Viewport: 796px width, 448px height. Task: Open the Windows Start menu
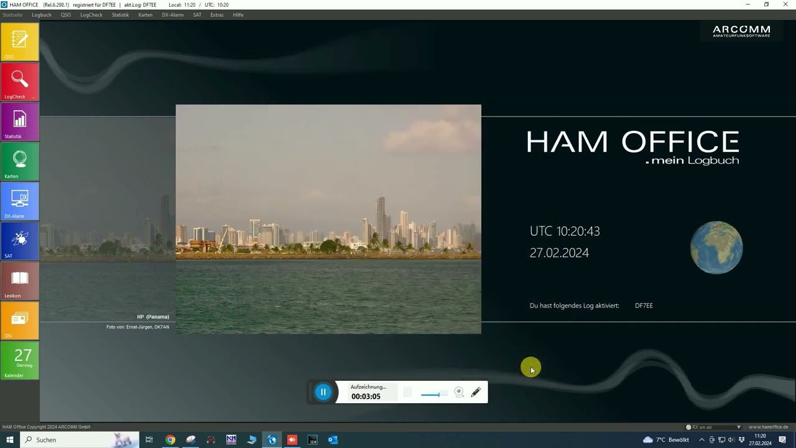tap(10, 440)
